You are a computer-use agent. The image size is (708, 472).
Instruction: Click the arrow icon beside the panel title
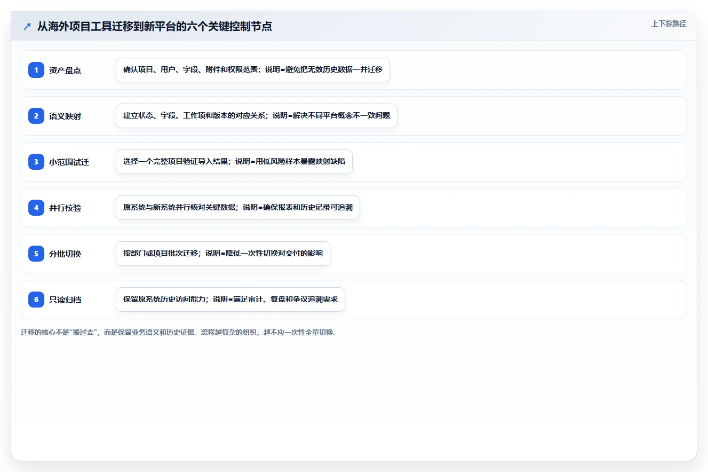coord(27,26)
